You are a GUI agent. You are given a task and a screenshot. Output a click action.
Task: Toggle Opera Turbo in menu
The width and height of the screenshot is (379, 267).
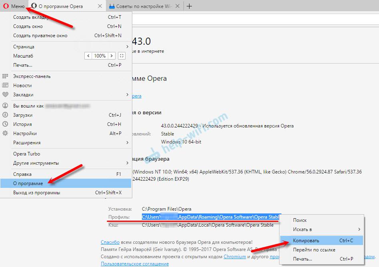pyautogui.click(x=66, y=154)
